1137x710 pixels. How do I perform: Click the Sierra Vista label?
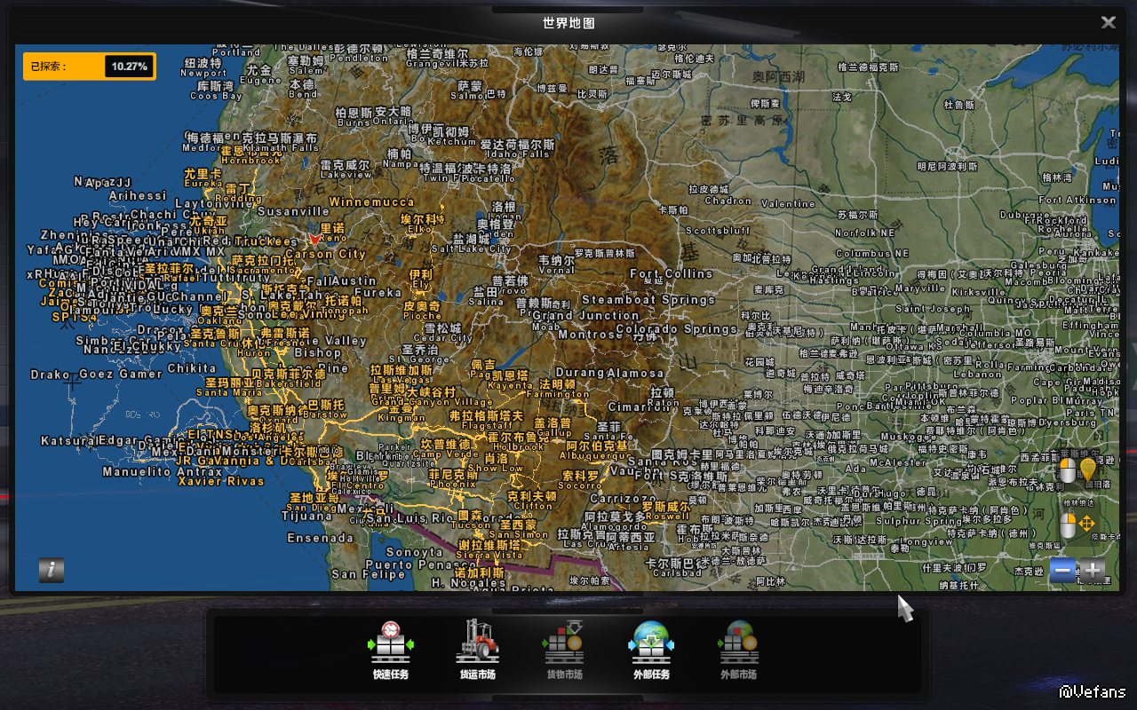tap(489, 556)
